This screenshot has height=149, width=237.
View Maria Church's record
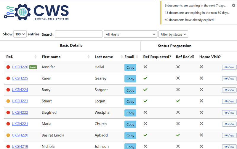229,124
